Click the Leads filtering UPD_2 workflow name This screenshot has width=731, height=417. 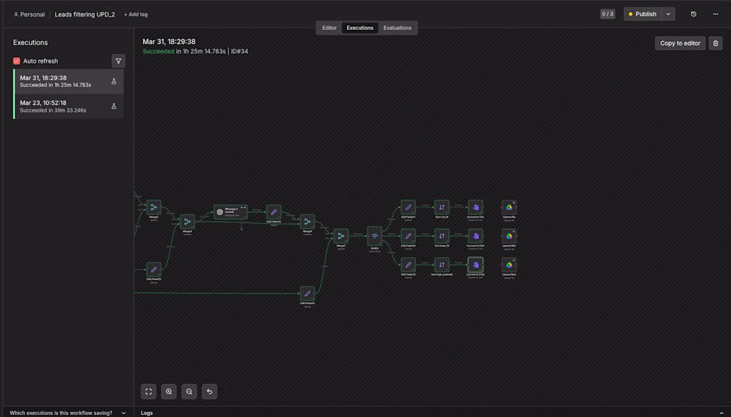click(85, 15)
